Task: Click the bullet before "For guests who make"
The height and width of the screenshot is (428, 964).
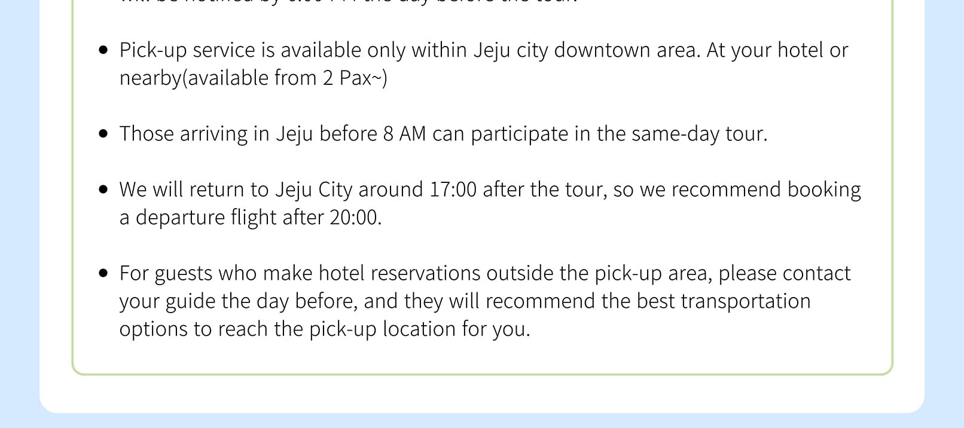Action: coord(105,274)
